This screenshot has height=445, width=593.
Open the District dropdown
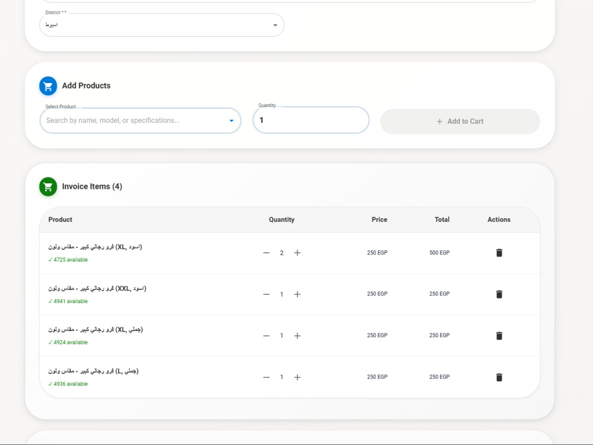pos(162,25)
